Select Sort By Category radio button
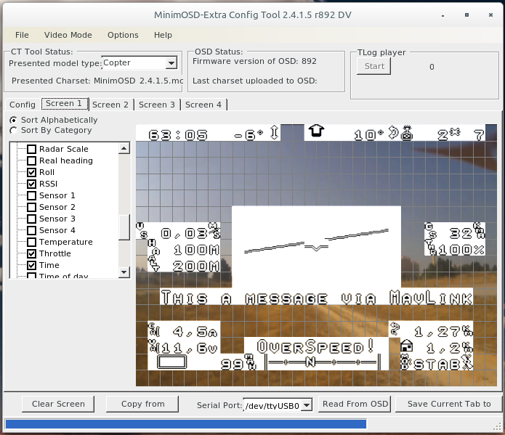The width and height of the screenshot is (505, 435). [13, 131]
